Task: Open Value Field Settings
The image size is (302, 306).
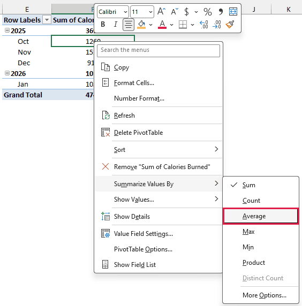Action: [x=158, y=234]
